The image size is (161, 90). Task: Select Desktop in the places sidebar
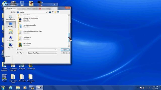click(11, 25)
